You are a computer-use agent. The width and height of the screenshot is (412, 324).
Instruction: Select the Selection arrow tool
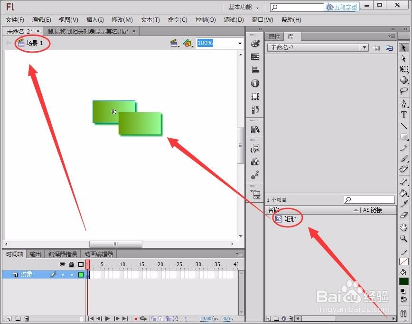coord(403,47)
